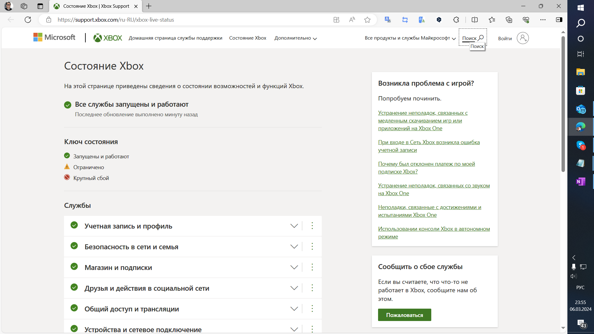The height and width of the screenshot is (334, 594).
Task: Open link about медленным скачиванием игр
Action: (423, 121)
